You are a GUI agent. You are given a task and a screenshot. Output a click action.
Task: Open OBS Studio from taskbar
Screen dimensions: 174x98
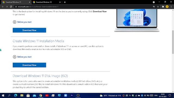pos(78,96)
